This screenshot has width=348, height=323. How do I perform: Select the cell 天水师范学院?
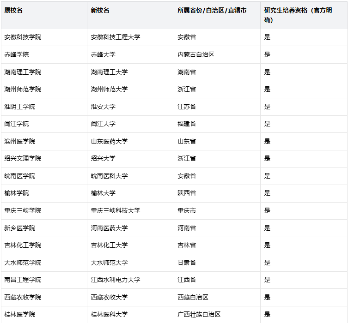44,263
